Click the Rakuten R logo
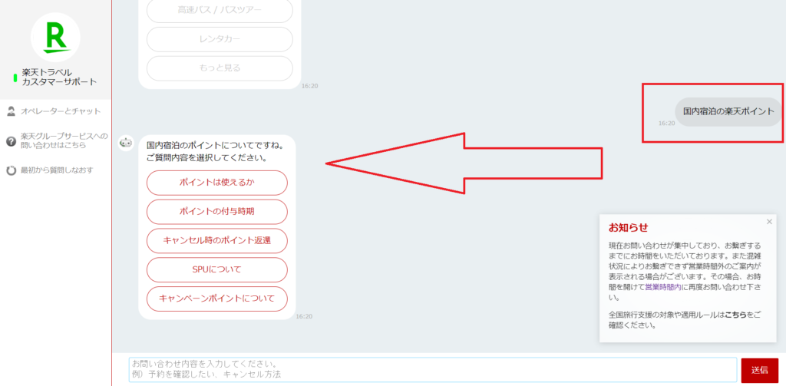The image size is (786, 386). pyautogui.click(x=55, y=37)
